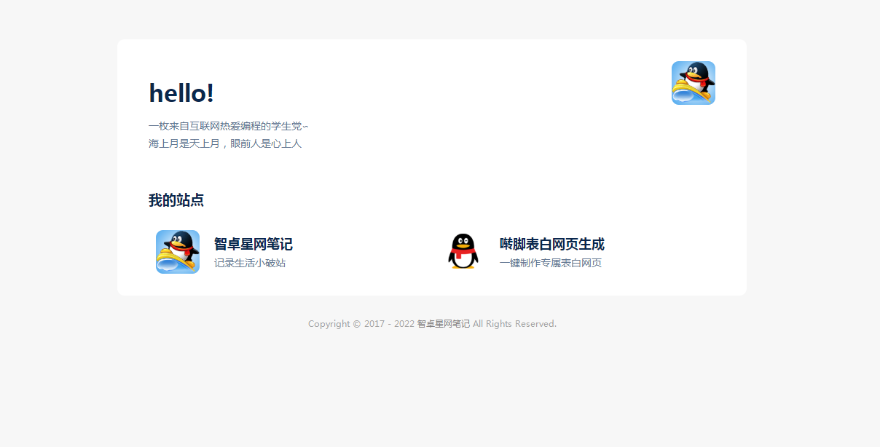Follow the 智卓星网笔记 link in the footer
The image size is (880, 447).
coord(443,324)
